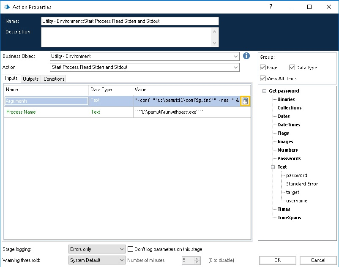
Task: Open the Business Object dropdown
Action: [235, 56]
